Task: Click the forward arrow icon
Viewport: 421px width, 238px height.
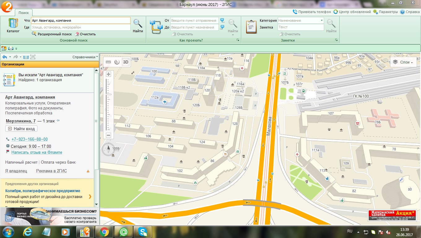Action: pyautogui.click(x=15, y=57)
